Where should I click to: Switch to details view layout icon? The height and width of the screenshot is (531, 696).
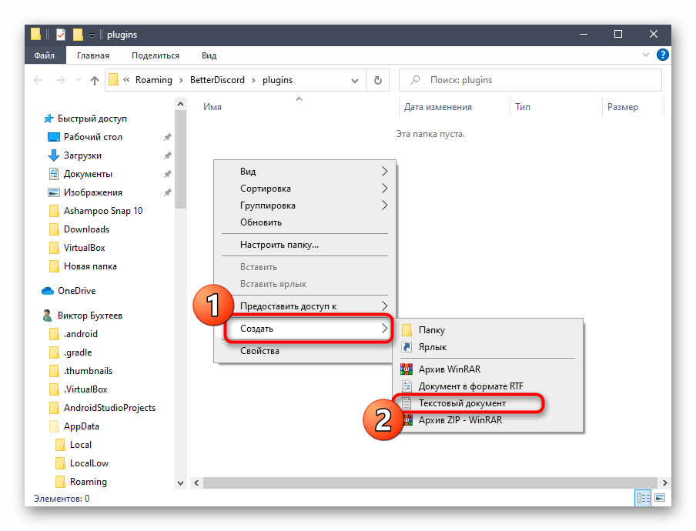(643, 498)
